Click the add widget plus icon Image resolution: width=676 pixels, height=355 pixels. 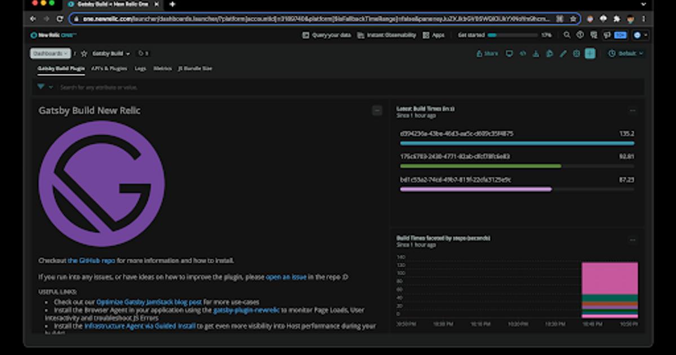[x=589, y=54]
